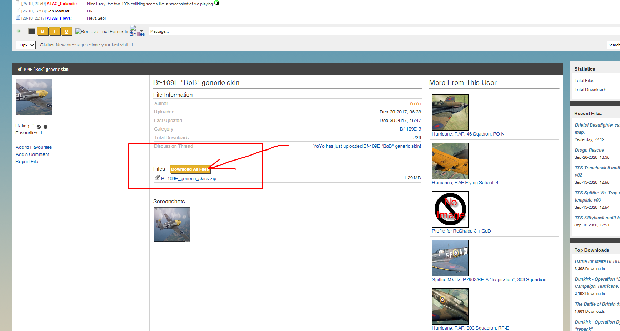
Task: Click the Download All Files button
Action: click(x=190, y=169)
